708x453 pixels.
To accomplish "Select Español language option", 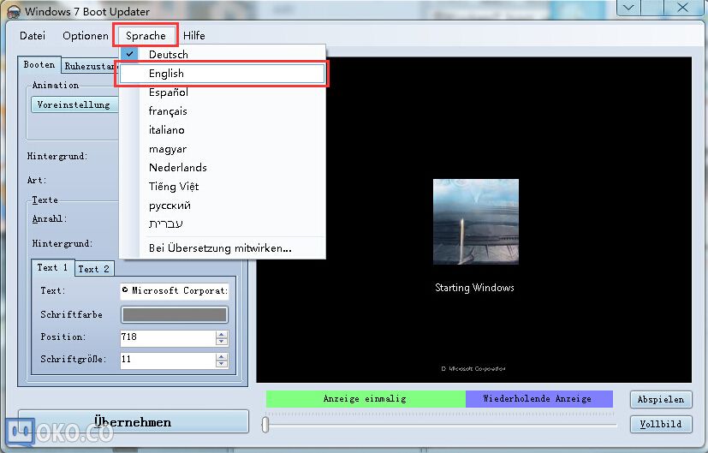I will tap(222, 92).
